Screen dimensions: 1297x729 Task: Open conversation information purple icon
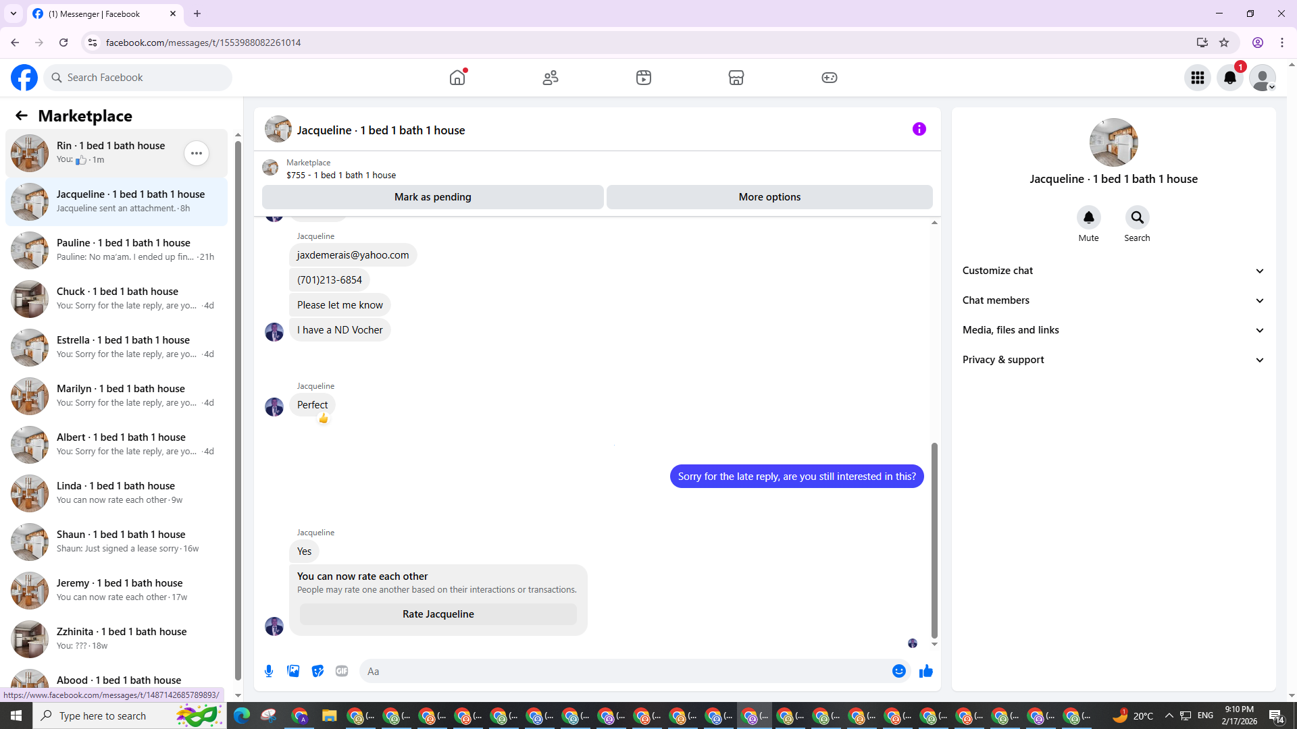coord(919,129)
